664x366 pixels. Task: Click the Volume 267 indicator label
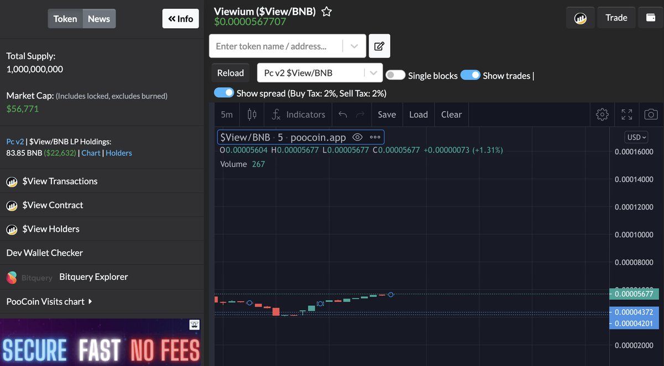(x=242, y=164)
